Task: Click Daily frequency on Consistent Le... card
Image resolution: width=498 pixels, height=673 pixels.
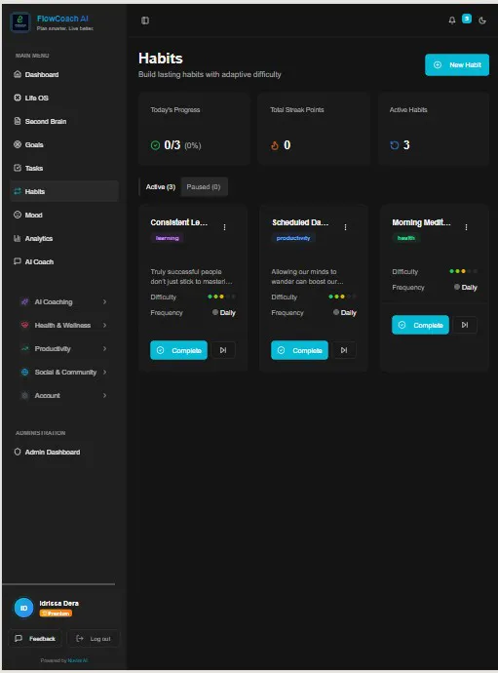Action: click(x=224, y=312)
